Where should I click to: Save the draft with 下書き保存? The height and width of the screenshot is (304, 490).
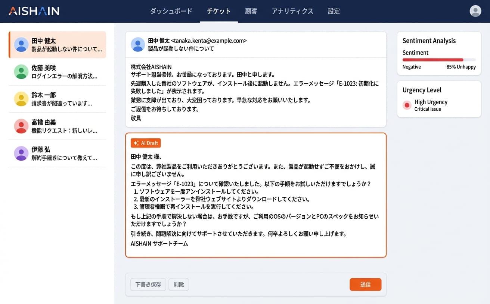coord(148,284)
